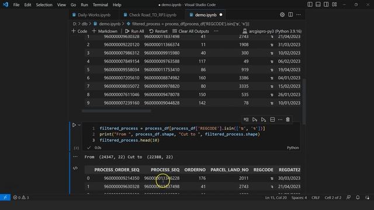The width and height of the screenshot is (374, 210).
Task: Click Ln 15, Col 20 status item
Action: pos(276,198)
